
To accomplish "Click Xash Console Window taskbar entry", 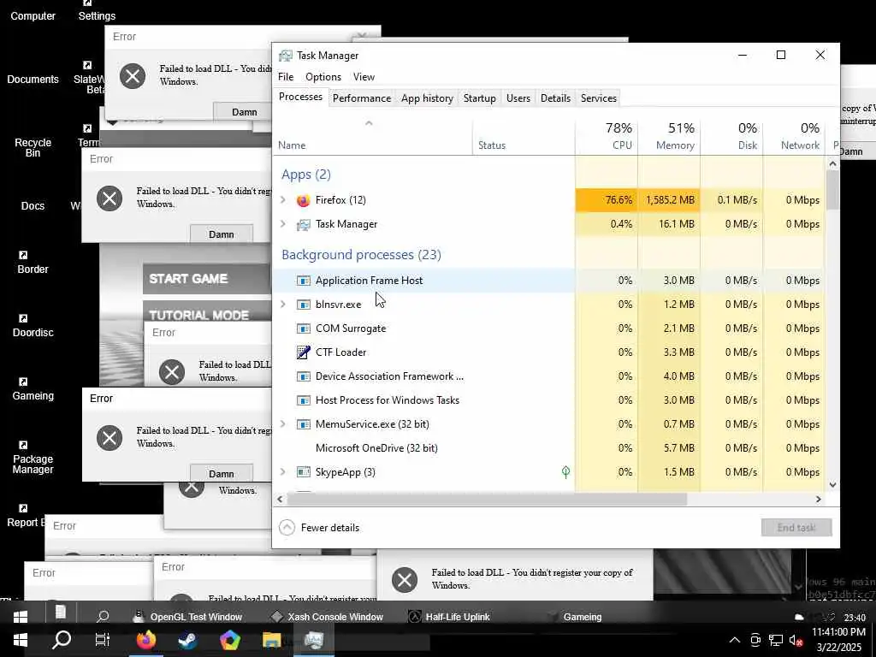I will pos(328,617).
